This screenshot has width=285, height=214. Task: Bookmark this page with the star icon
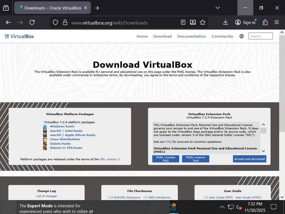[x=203, y=22]
